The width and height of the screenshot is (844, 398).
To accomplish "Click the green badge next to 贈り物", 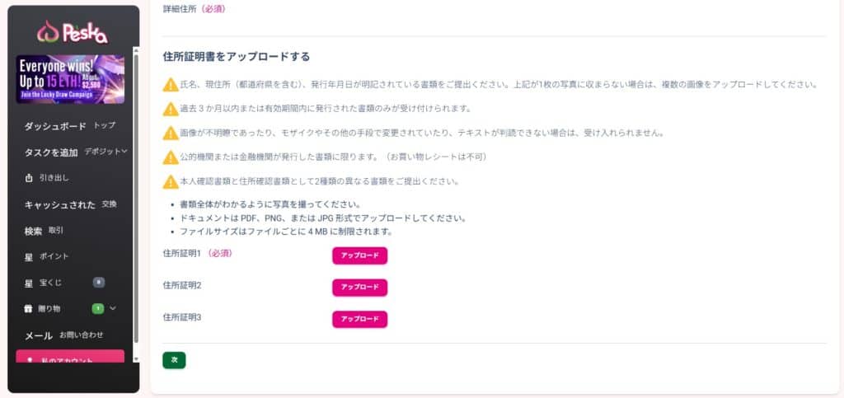I will point(98,309).
